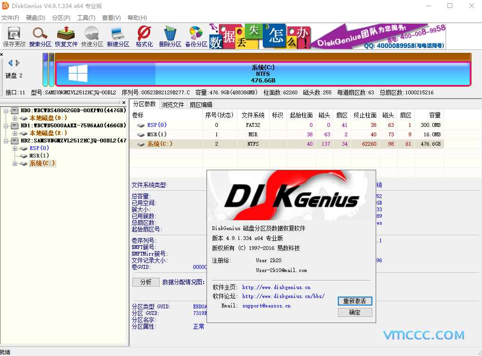Expand the 本地磁盘(D:) tree node

[15, 118]
